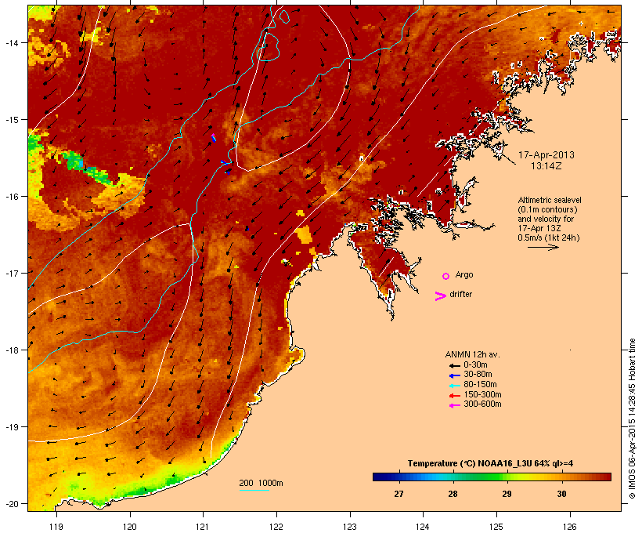
Task: Click the 30 color bar tick label
Action: click(x=561, y=494)
